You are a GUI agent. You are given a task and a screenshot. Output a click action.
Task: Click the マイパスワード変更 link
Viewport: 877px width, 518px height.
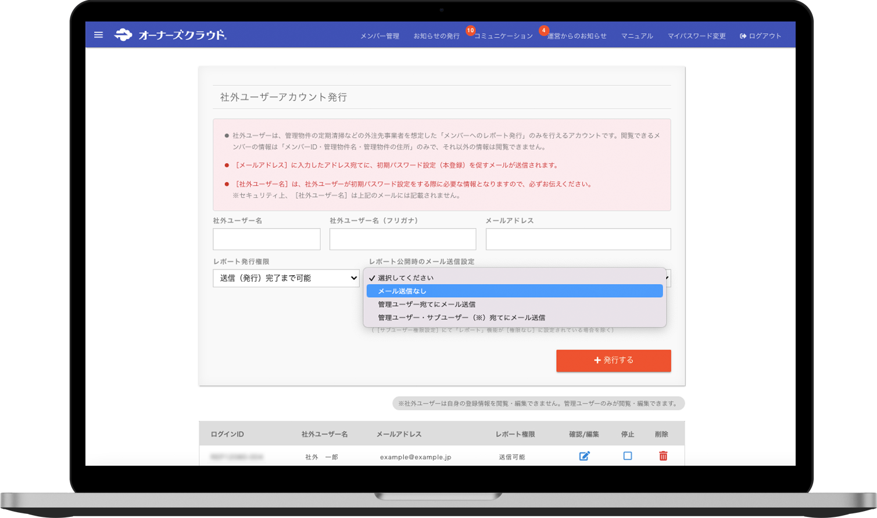(696, 35)
